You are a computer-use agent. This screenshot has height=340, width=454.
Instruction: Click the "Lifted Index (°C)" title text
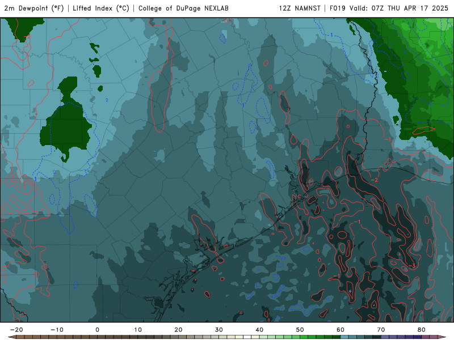101,8
